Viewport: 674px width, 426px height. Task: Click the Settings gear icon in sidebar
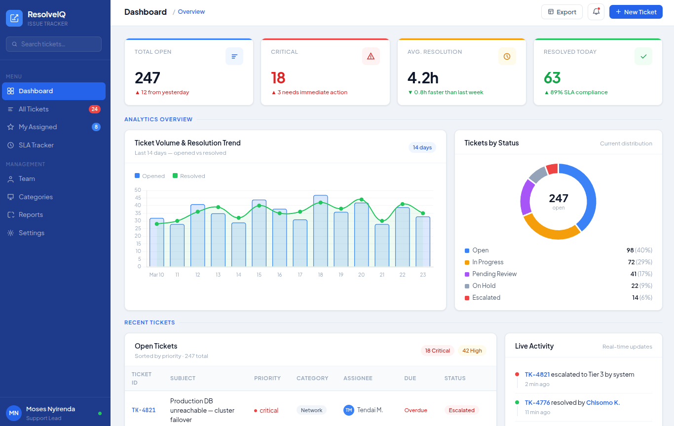pos(10,233)
